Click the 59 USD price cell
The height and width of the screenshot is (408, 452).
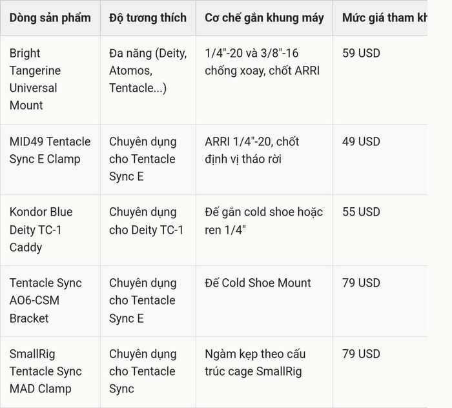pos(380,80)
